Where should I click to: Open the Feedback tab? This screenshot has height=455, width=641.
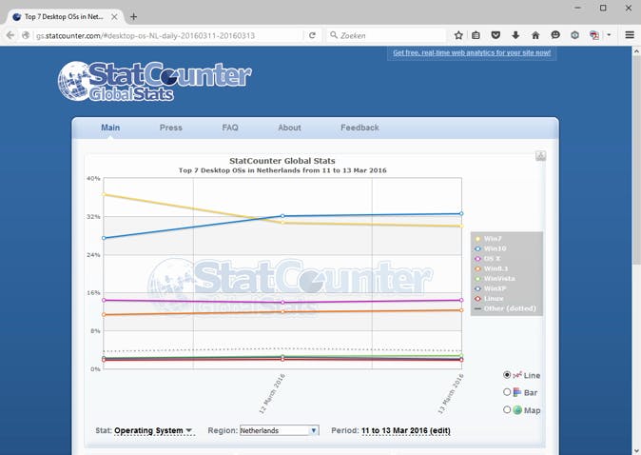[x=359, y=128]
